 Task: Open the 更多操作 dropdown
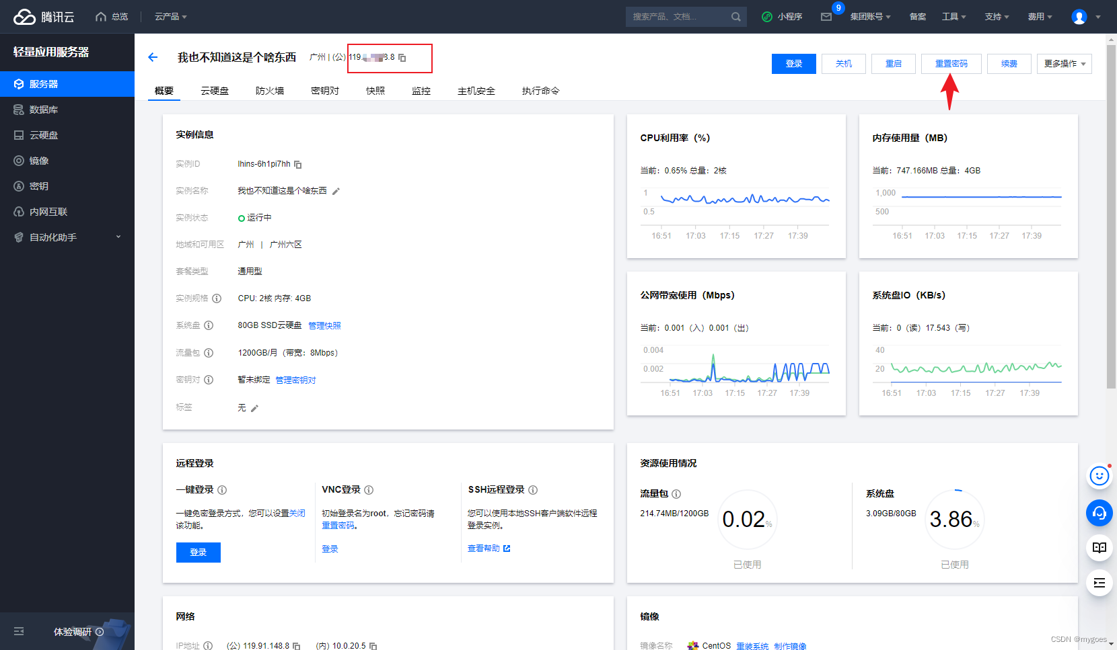click(1065, 64)
